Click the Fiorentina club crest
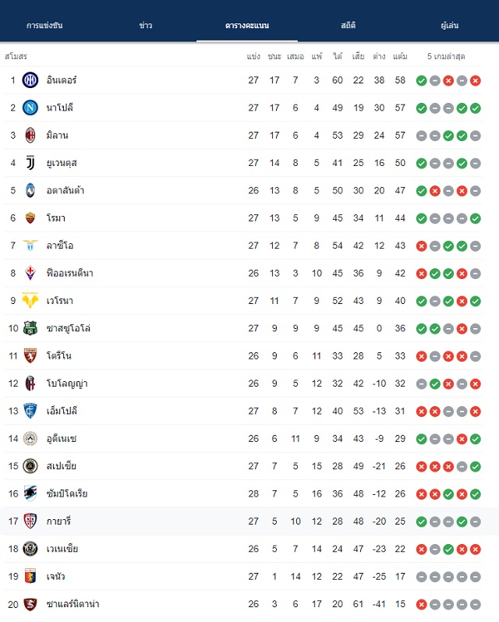 (x=30, y=273)
